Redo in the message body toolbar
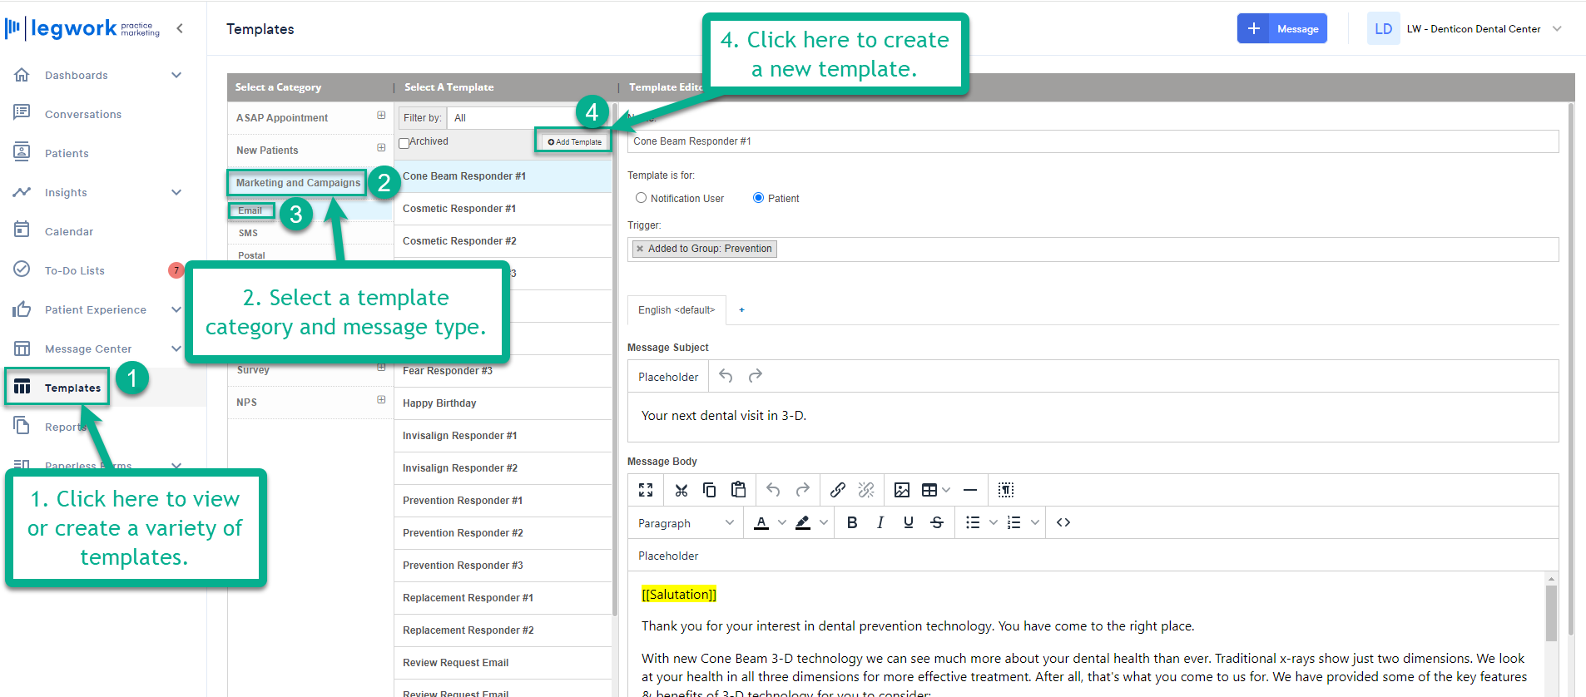The height and width of the screenshot is (697, 1586). pos(802,490)
